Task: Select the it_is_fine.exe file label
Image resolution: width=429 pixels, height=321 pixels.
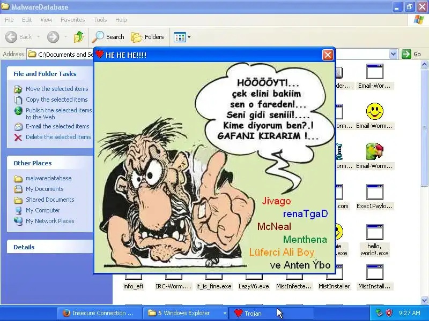Action: click(213, 286)
